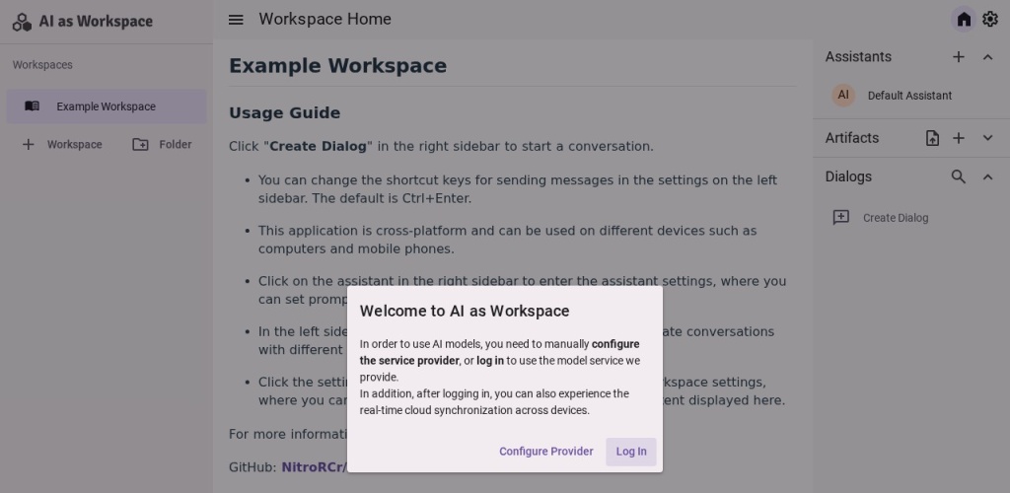Click the AI as Workspace app title

click(96, 22)
